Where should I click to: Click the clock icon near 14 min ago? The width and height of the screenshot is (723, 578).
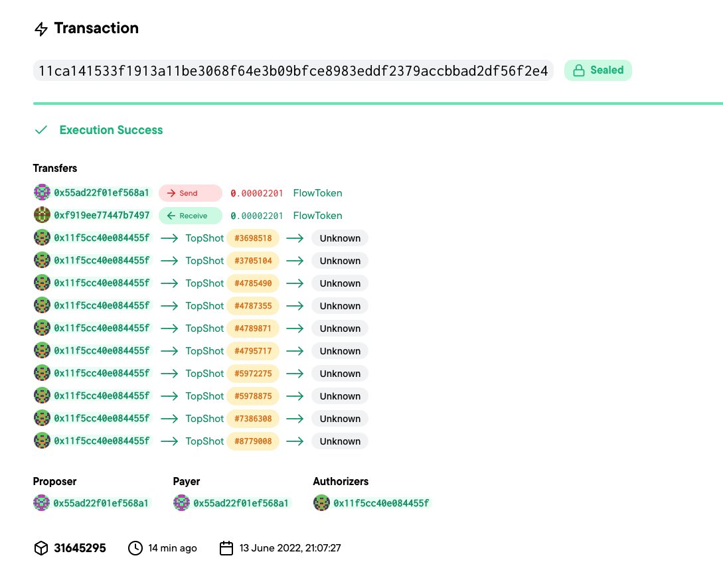tap(135, 548)
